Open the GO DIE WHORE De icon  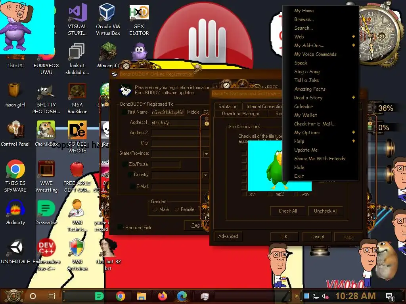click(x=77, y=137)
